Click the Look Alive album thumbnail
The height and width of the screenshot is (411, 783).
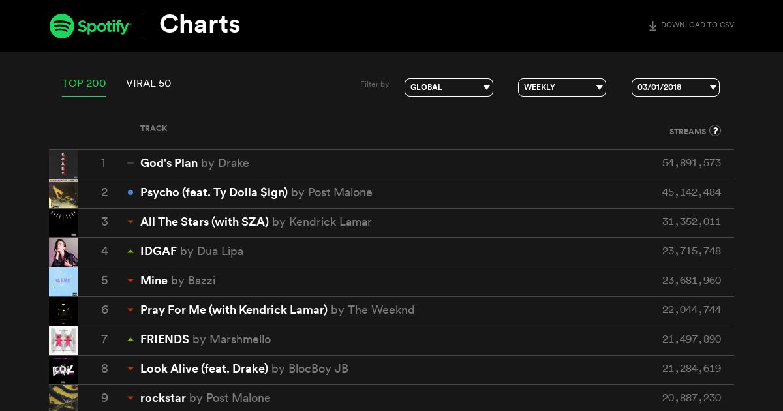click(63, 370)
